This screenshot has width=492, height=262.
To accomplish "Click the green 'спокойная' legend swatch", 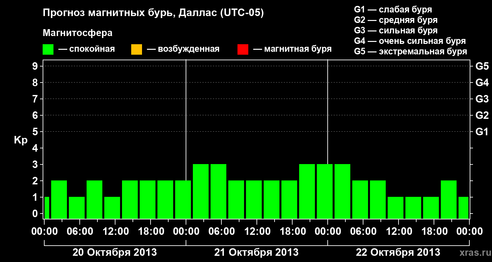I will coord(48,49).
